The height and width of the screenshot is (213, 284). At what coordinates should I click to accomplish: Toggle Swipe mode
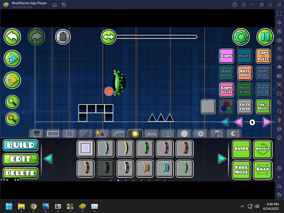pyautogui.click(x=242, y=149)
